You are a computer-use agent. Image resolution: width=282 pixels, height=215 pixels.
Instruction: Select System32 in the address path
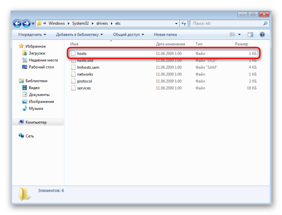pos(80,23)
